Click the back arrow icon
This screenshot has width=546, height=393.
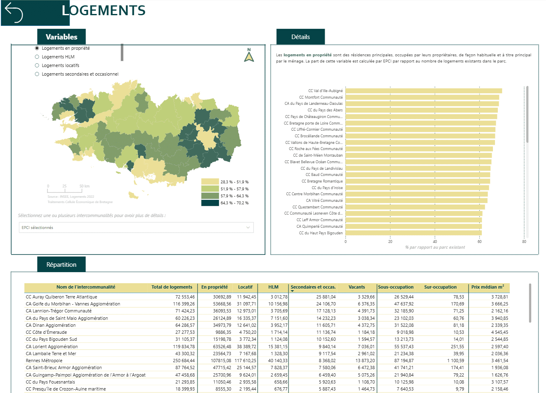tap(14, 13)
